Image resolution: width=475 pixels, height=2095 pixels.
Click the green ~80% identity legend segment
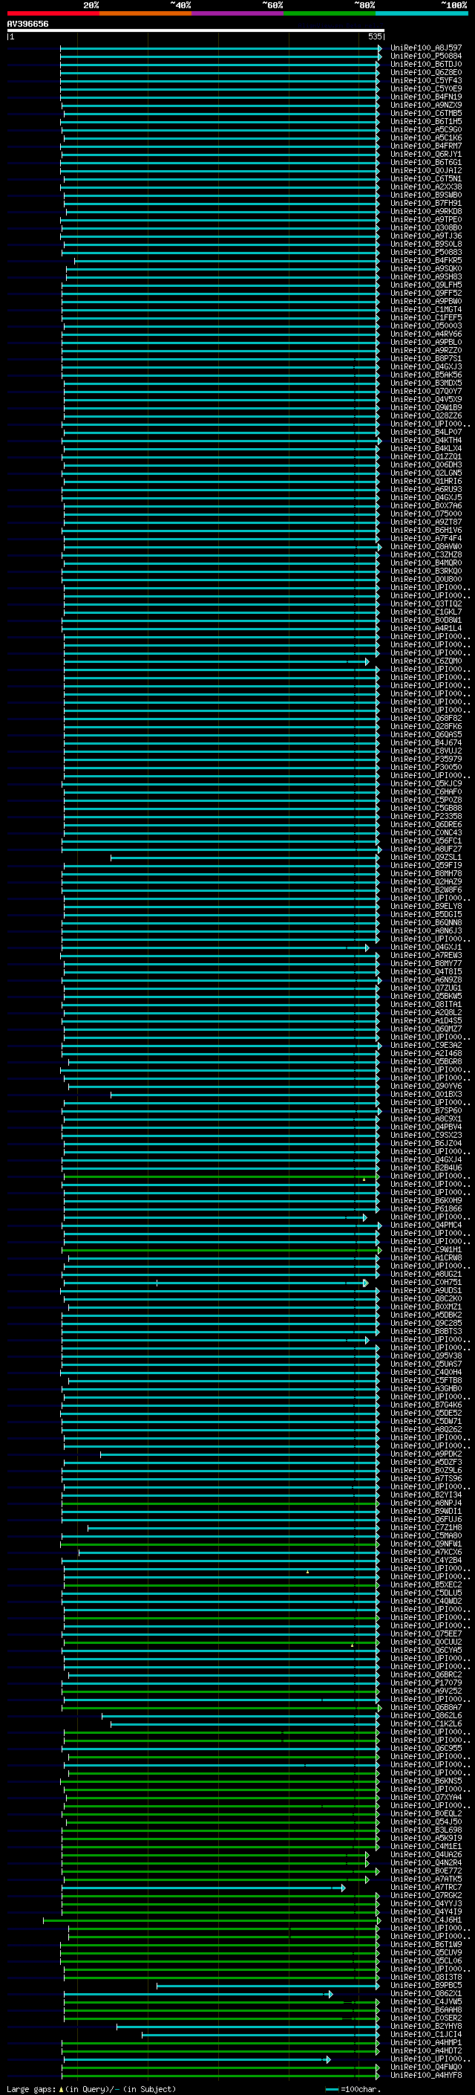(x=330, y=13)
